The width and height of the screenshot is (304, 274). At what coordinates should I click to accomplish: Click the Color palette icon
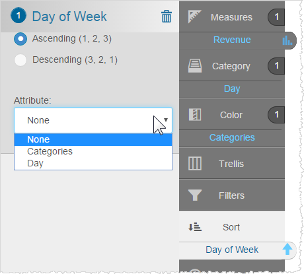(x=195, y=114)
